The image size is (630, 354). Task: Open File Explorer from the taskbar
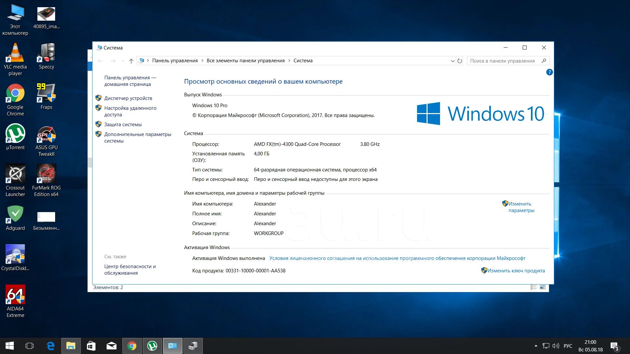coord(71,346)
